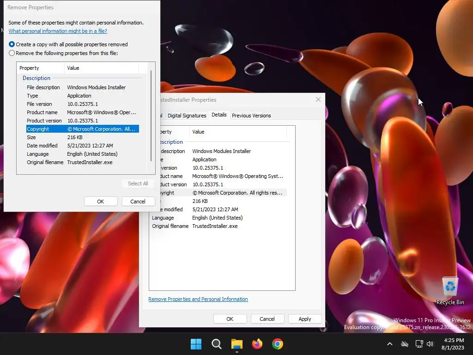
Task: Click Cancel in TrustedInstaller Properties
Action: pos(267,319)
